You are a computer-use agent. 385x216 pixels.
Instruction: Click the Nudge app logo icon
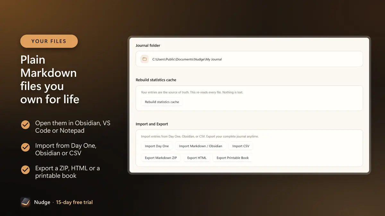click(x=25, y=202)
